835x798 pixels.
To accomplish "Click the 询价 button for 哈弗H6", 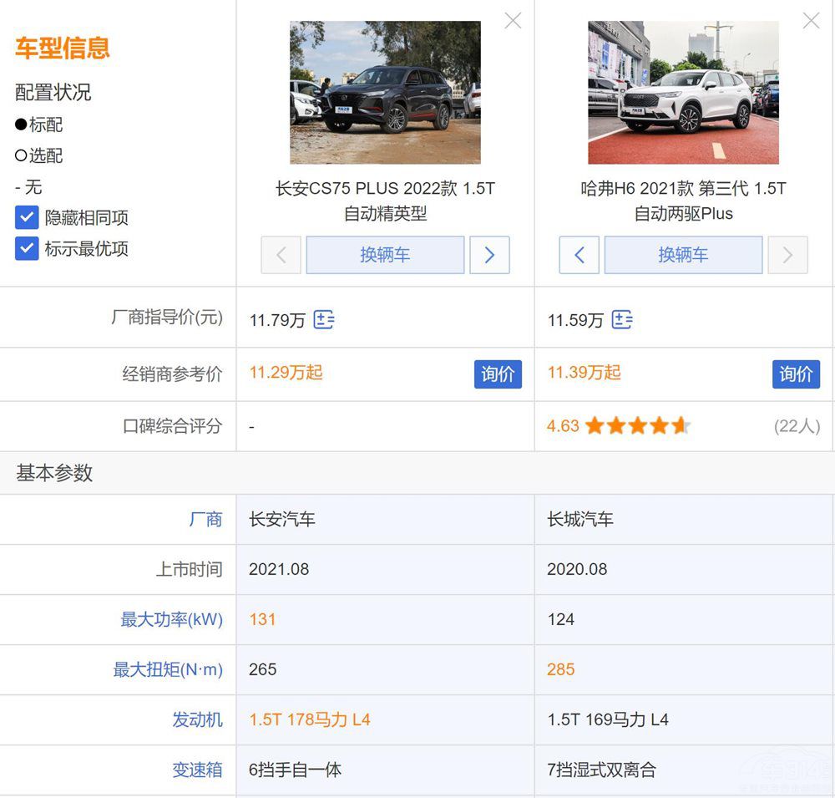I will click(796, 374).
